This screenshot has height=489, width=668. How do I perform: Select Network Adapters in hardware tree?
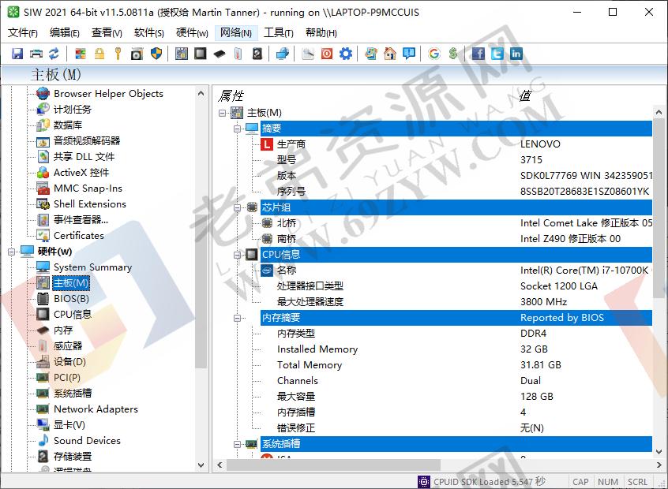pyautogui.click(x=96, y=409)
